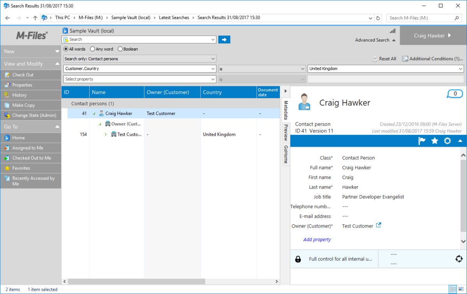This screenshot has width=467, height=294.
Task: Open Test Customer link icon
Action: pos(379,225)
